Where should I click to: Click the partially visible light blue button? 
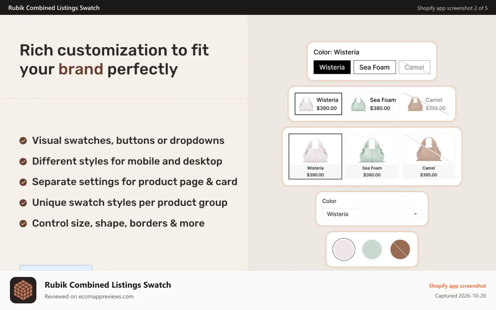pyautogui.click(x=56, y=268)
